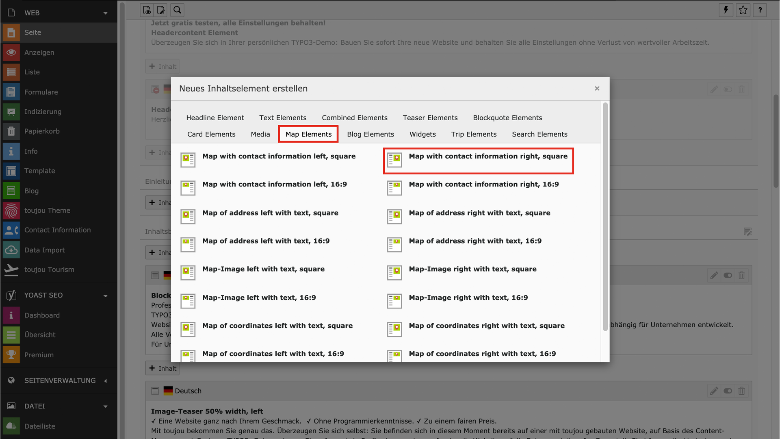Viewport: 780px width, 439px height.
Task: Choose Map-Image left with text, 16:9
Action: click(259, 298)
